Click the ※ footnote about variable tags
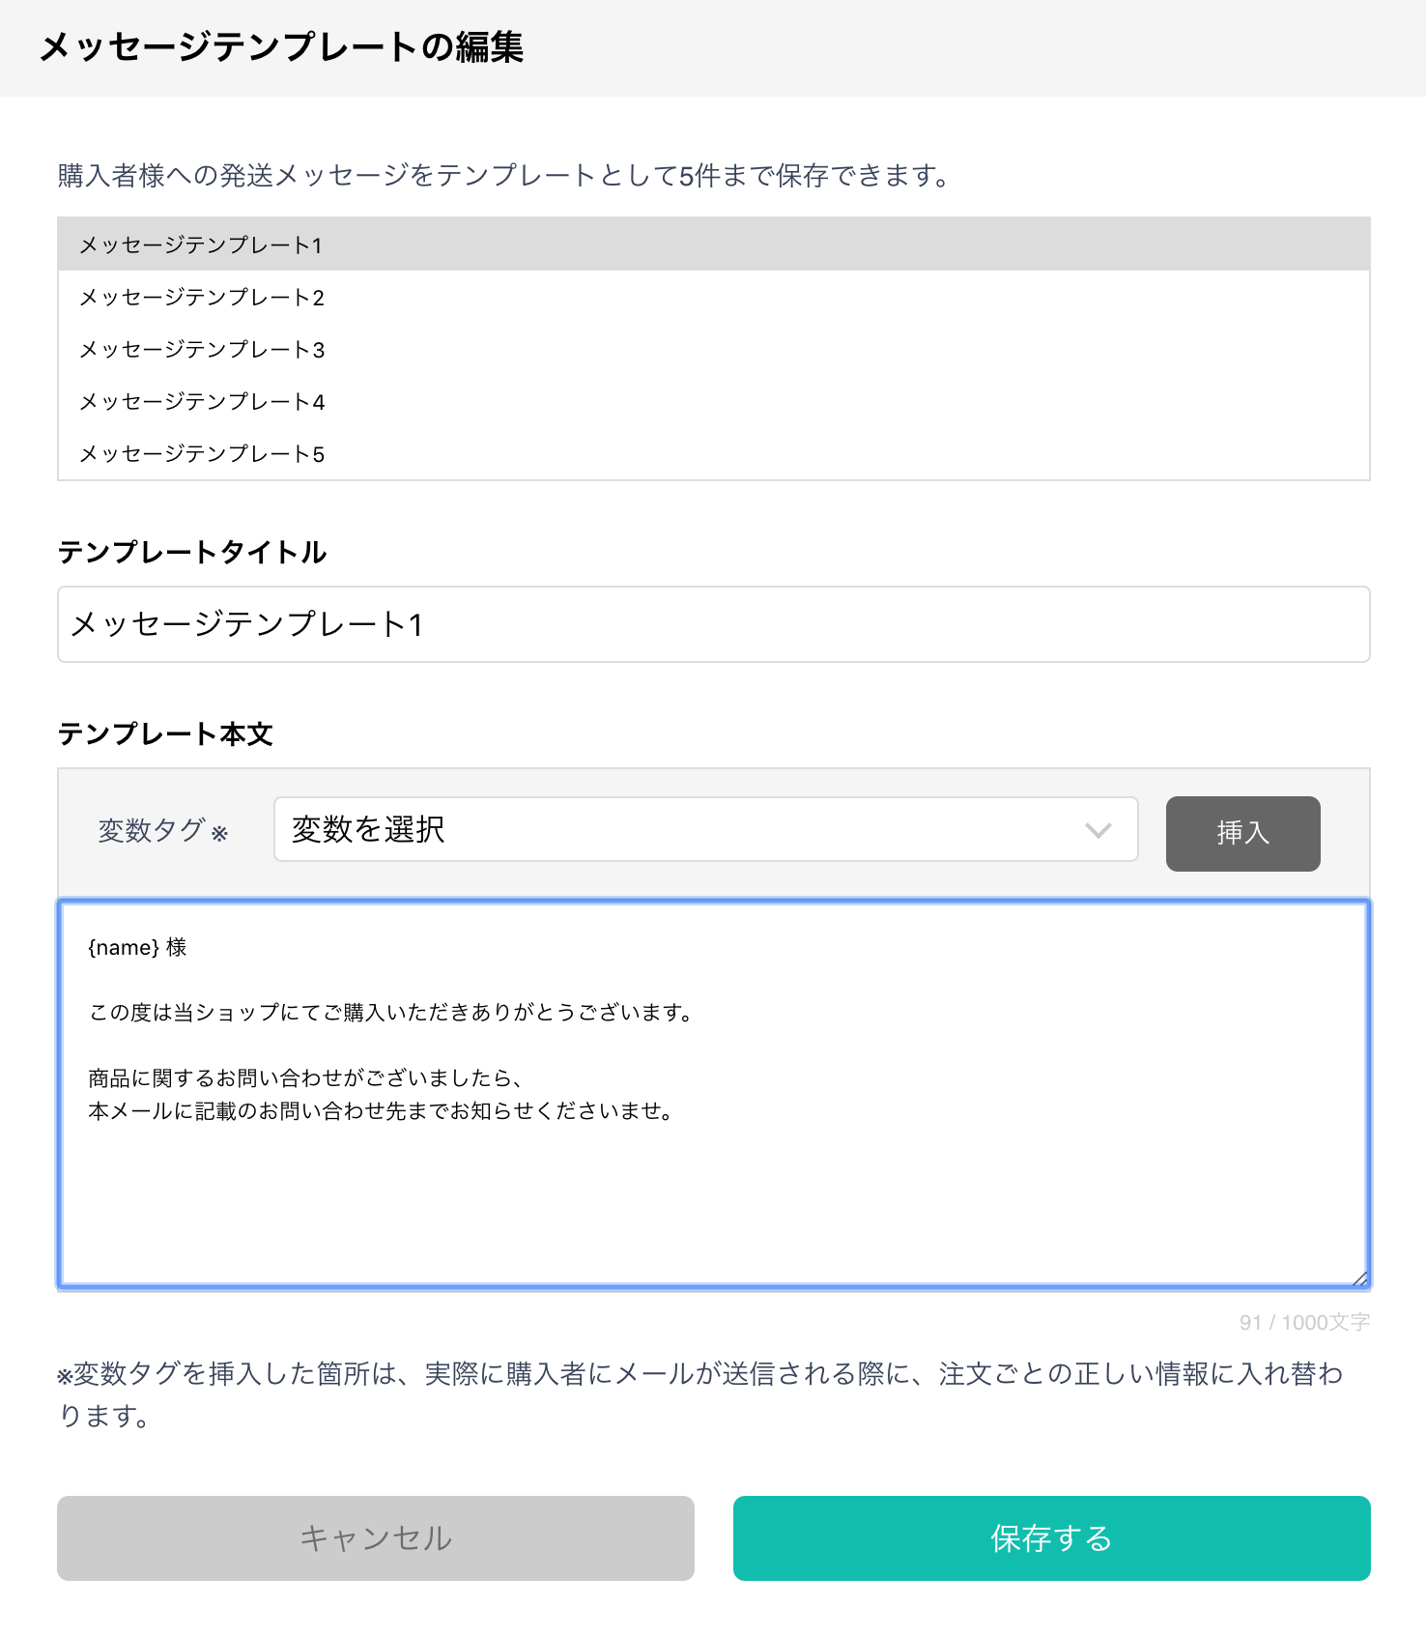This screenshot has width=1426, height=1636. click(x=700, y=1393)
